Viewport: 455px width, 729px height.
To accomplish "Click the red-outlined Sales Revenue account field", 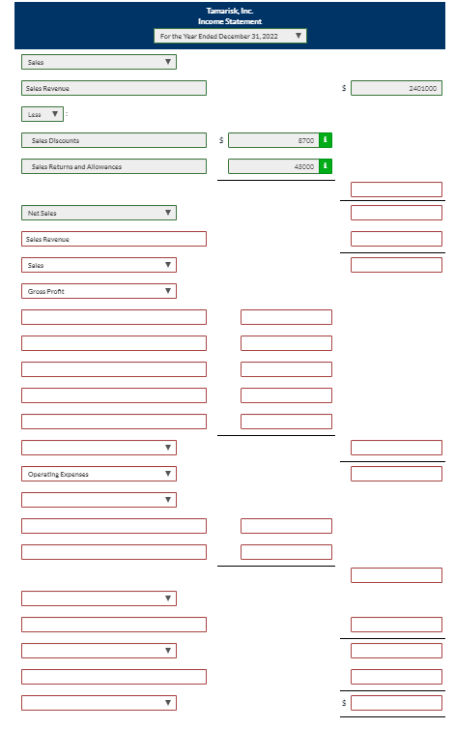I will pyautogui.click(x=114, y=239).
